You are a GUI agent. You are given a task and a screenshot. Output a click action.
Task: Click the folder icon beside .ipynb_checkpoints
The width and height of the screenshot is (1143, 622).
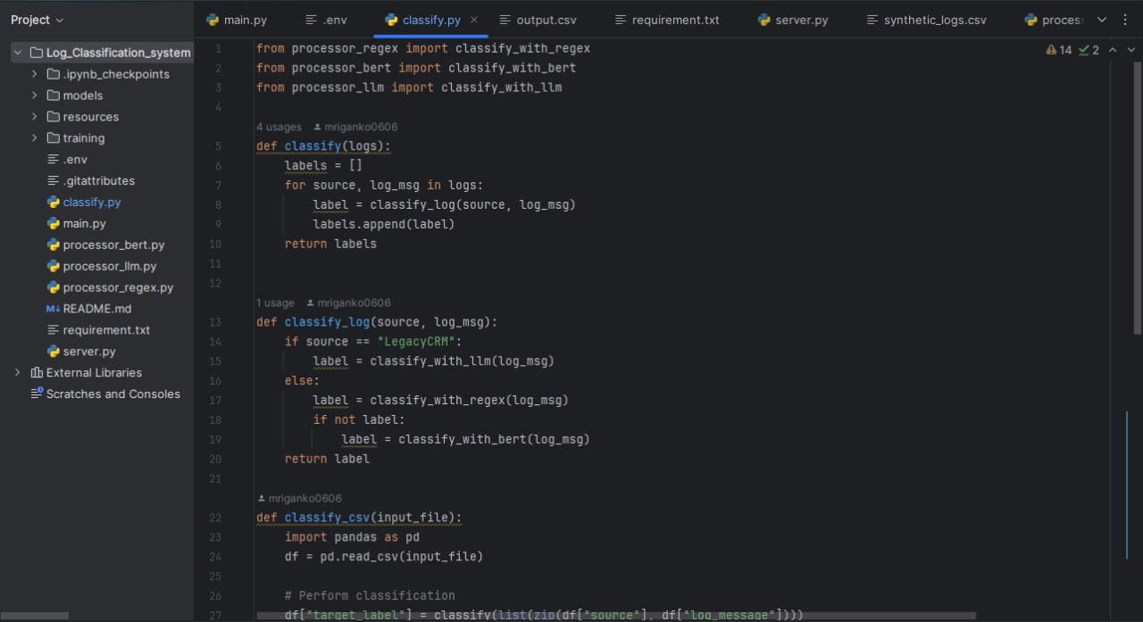(x=54, y=74)
